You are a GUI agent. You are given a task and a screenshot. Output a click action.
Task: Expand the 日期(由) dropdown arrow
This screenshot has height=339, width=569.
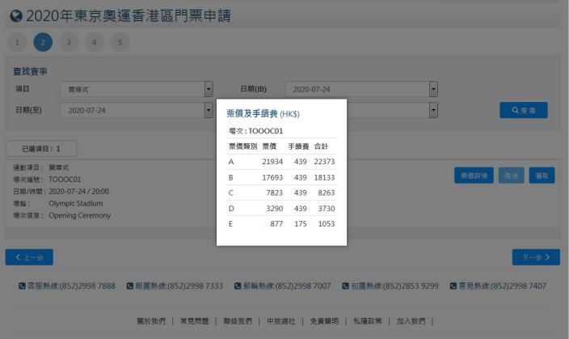(x=433, y=89)
